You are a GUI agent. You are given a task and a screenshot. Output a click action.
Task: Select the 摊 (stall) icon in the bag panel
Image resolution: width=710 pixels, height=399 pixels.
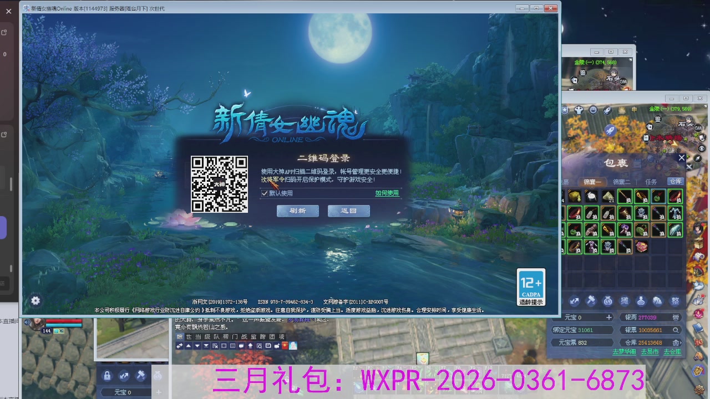pyautogui.click(x=626, y=300)
